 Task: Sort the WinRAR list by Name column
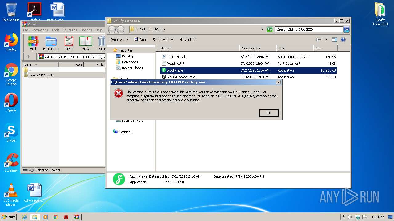pyautogui.click(x=40, y=65)
